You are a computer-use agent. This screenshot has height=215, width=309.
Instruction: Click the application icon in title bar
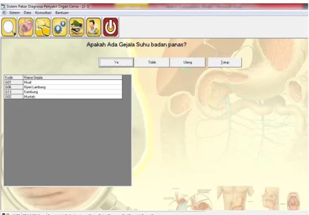(x=3, y=6)
